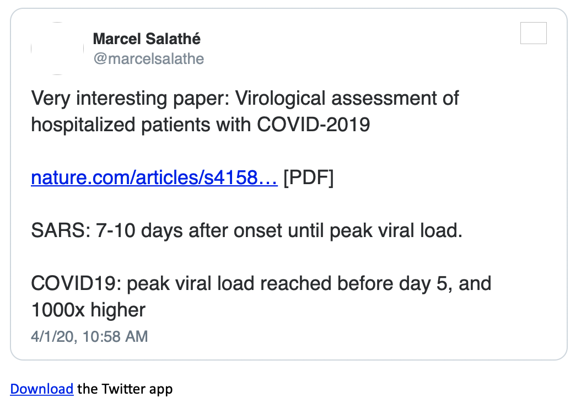Click the "peak viral load." text ending SARS line

point(396,230)
